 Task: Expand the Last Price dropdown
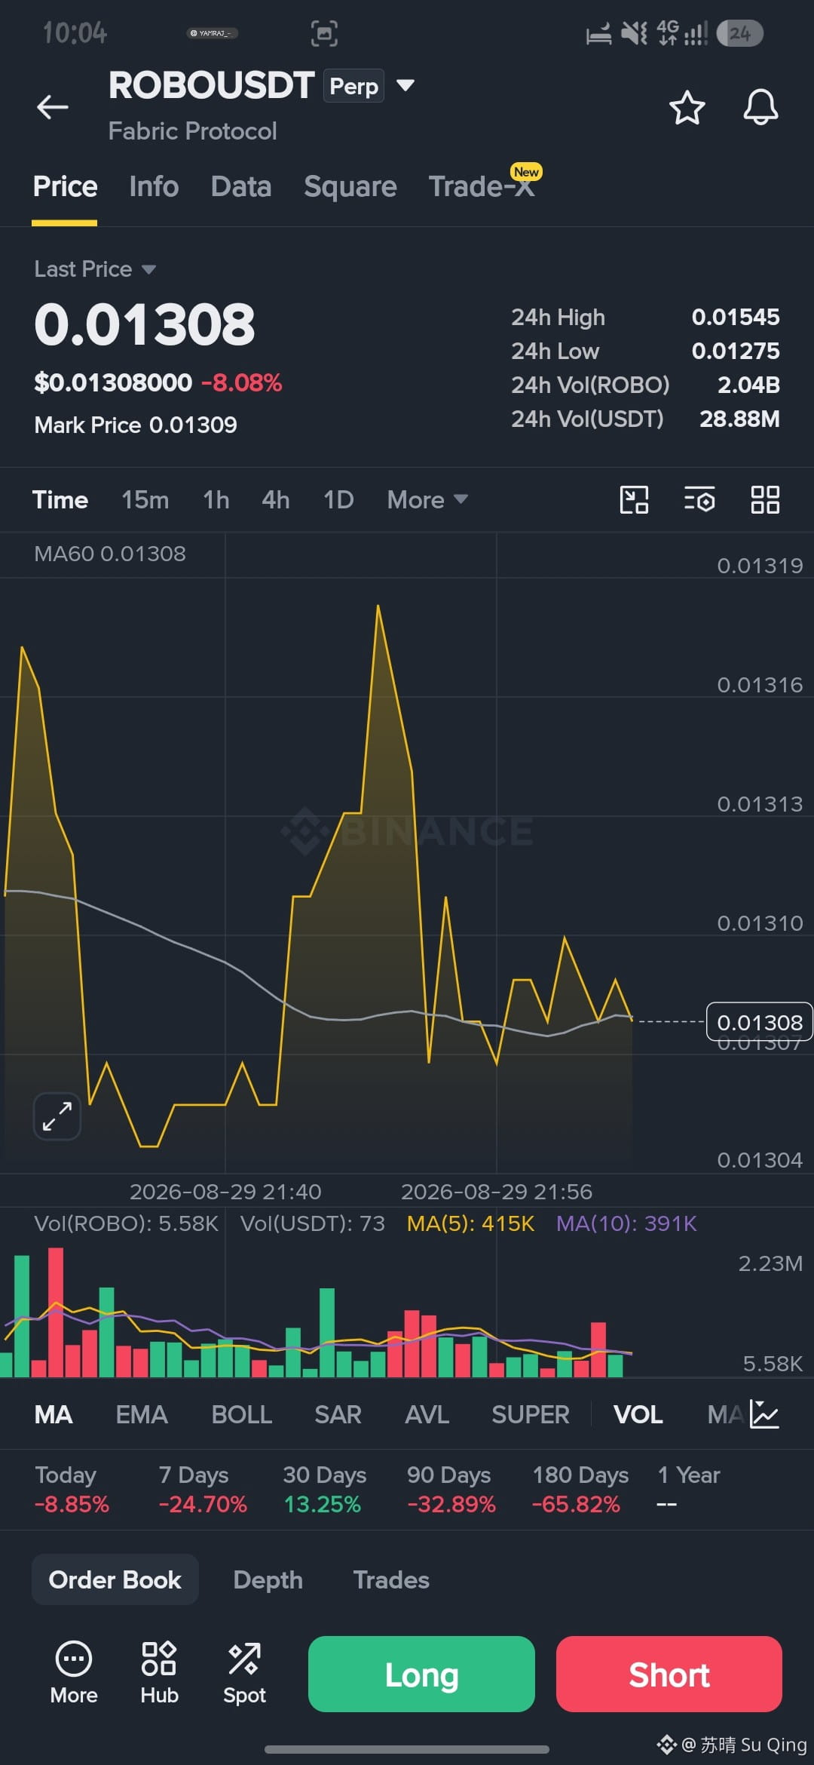[x=95, y=269]
